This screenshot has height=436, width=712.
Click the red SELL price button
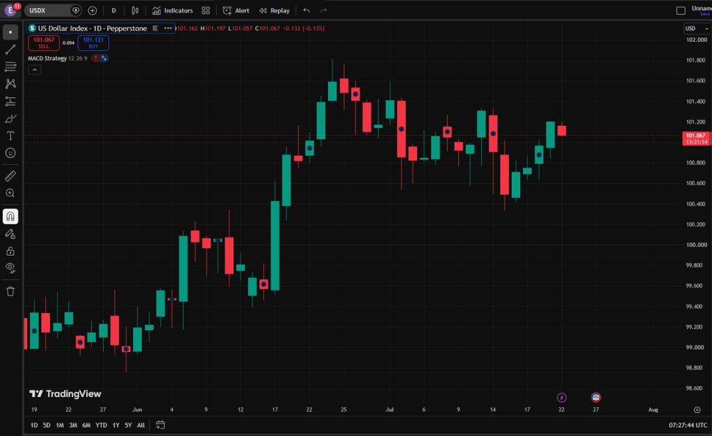point(44,42)
